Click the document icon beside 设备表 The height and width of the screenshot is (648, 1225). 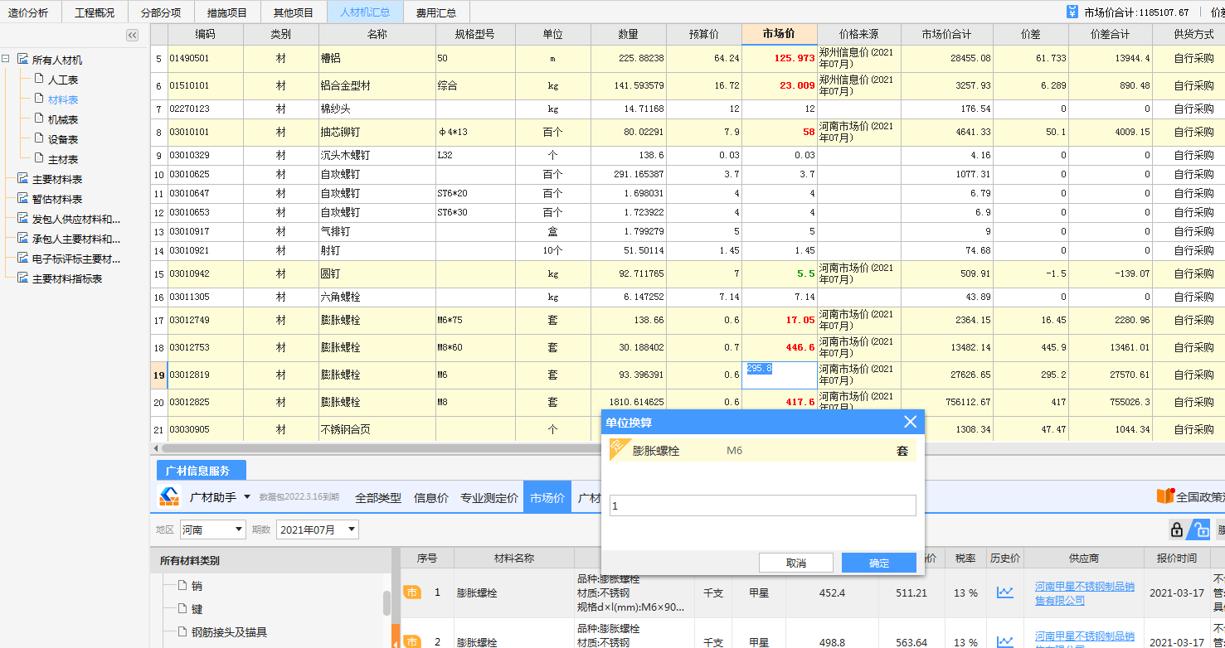tap(39, 139)
